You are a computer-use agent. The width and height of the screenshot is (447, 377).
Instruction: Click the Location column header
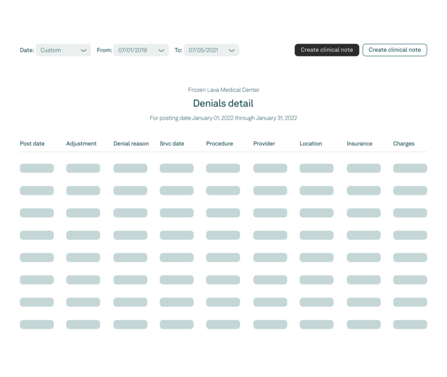311,143
